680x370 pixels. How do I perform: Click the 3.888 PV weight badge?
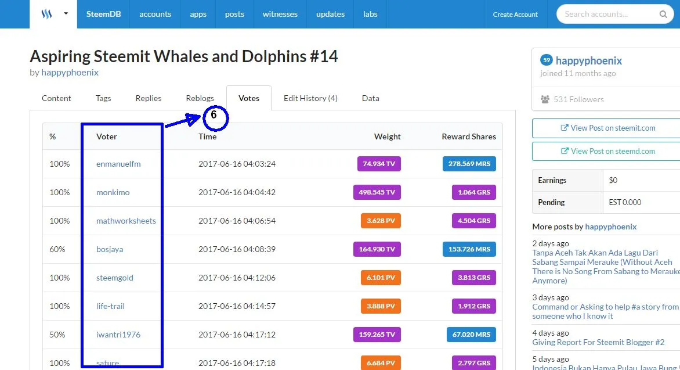[x=381, y=306]
